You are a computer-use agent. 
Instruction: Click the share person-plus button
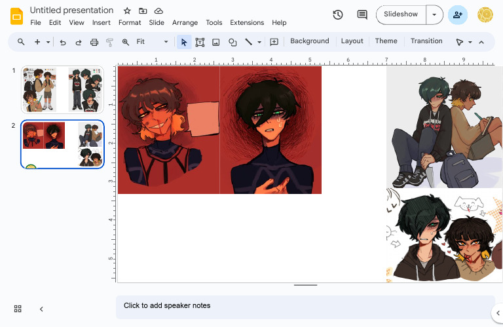click(457, 15)
